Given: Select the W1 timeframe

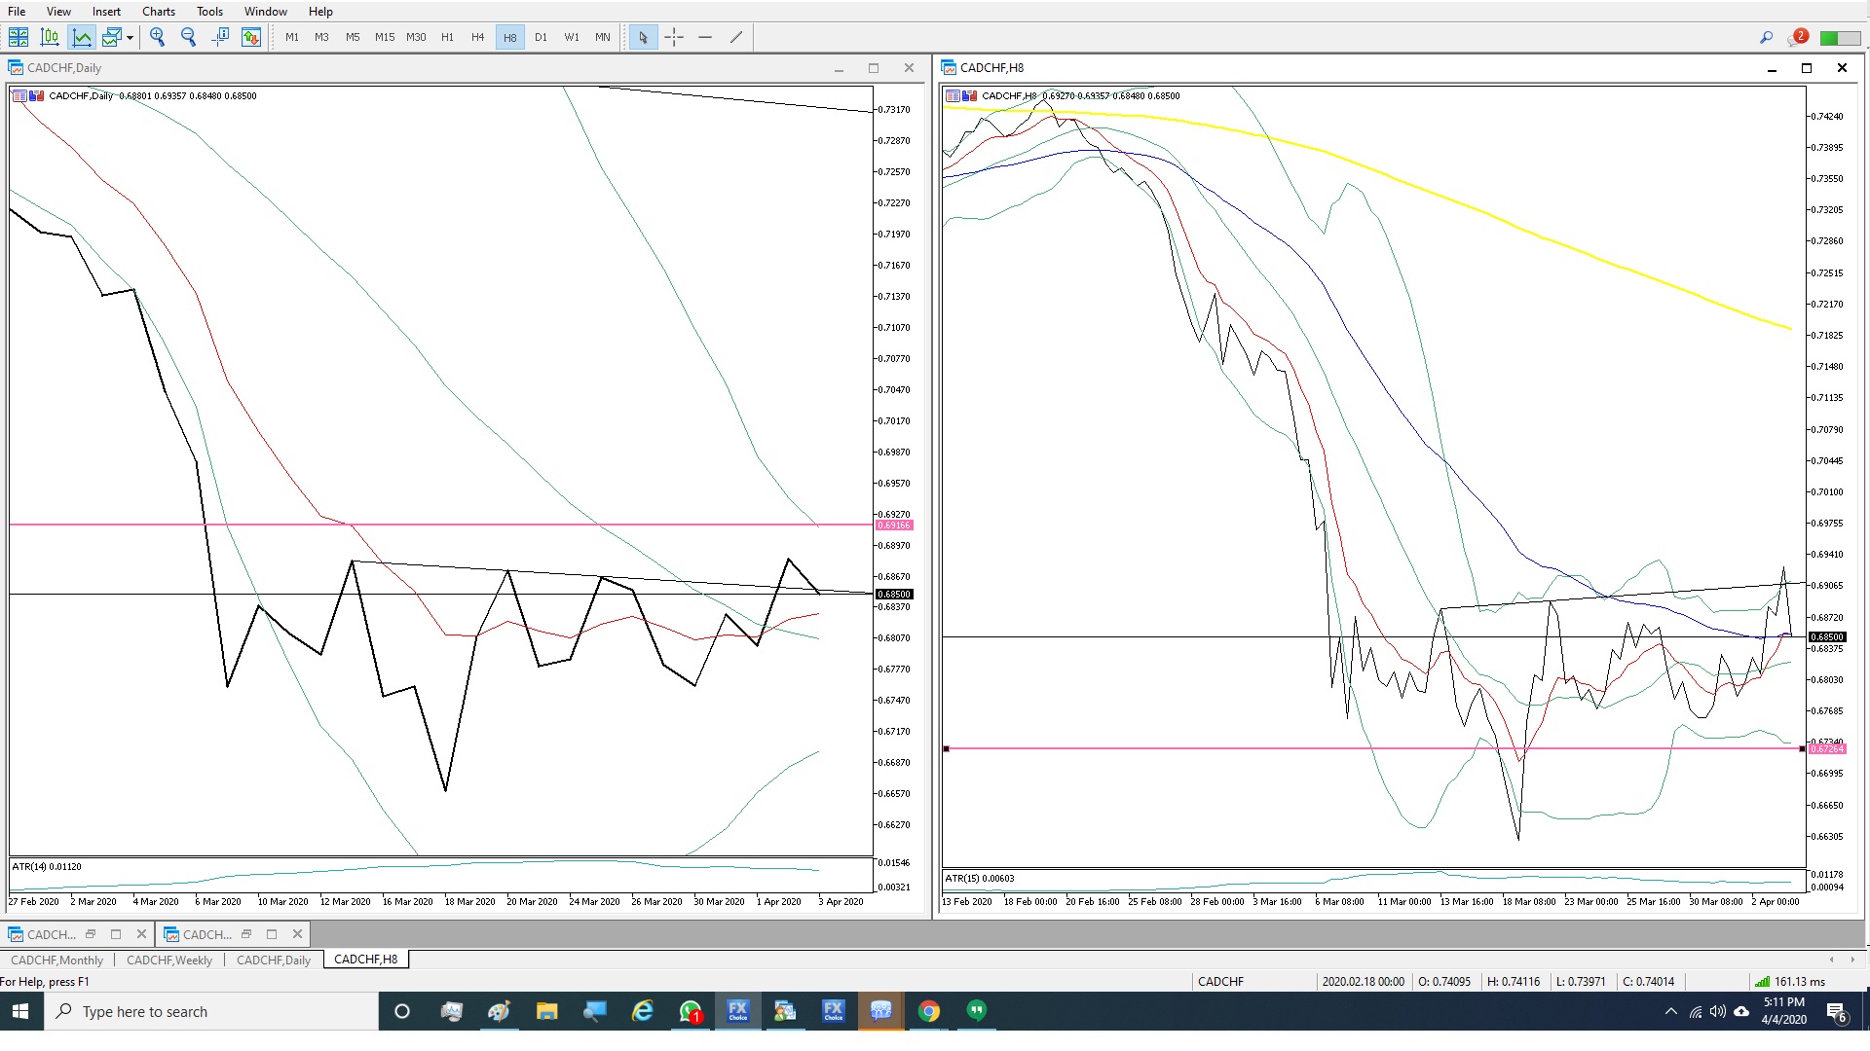Looking at the screenshot, I should (572, 37).
